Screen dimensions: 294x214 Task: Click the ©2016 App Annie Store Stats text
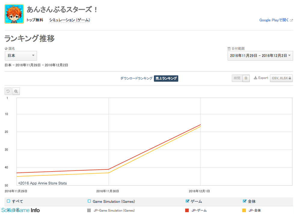click(43, 183)
